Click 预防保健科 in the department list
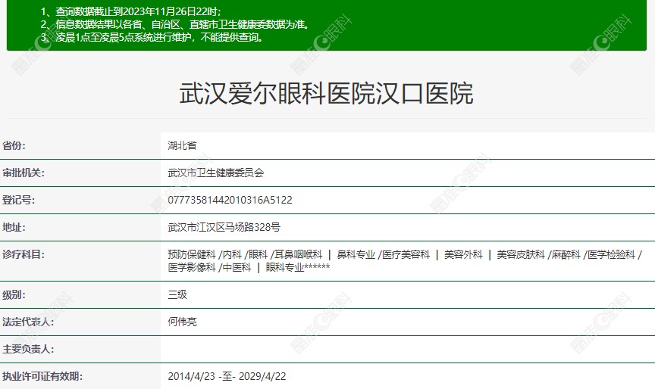 (x=192, y=255)
